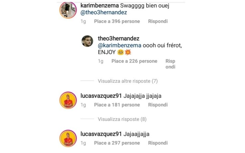The image size is (245, 153).
Task: Reply to karimbenzema's Swagggg comment
Action: tap(158, 21)
